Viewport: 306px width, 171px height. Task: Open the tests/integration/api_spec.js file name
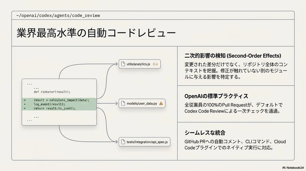pos(147,142)
